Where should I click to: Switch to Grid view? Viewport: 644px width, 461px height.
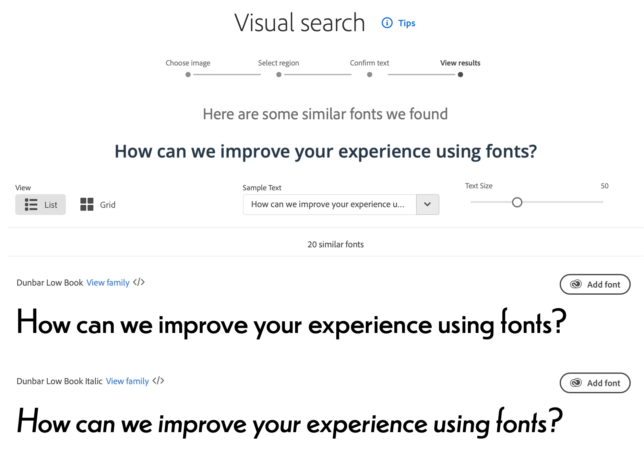[x=98, y=205]
